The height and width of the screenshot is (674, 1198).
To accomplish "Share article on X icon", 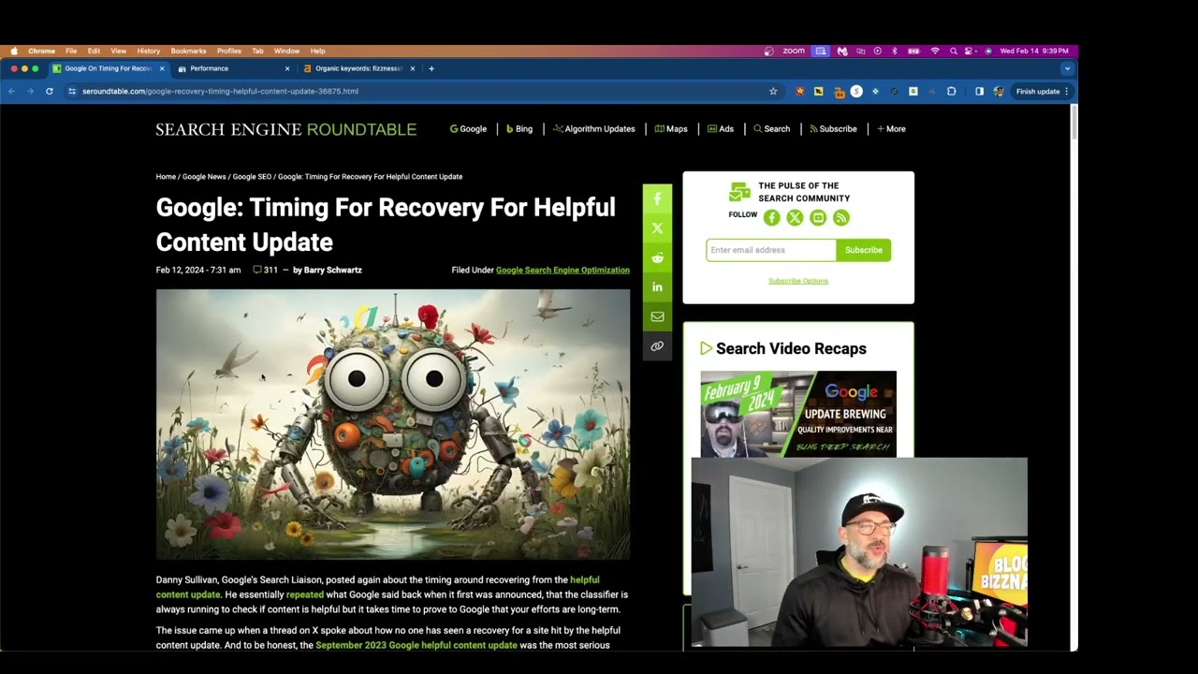I will tap(657, 228).
